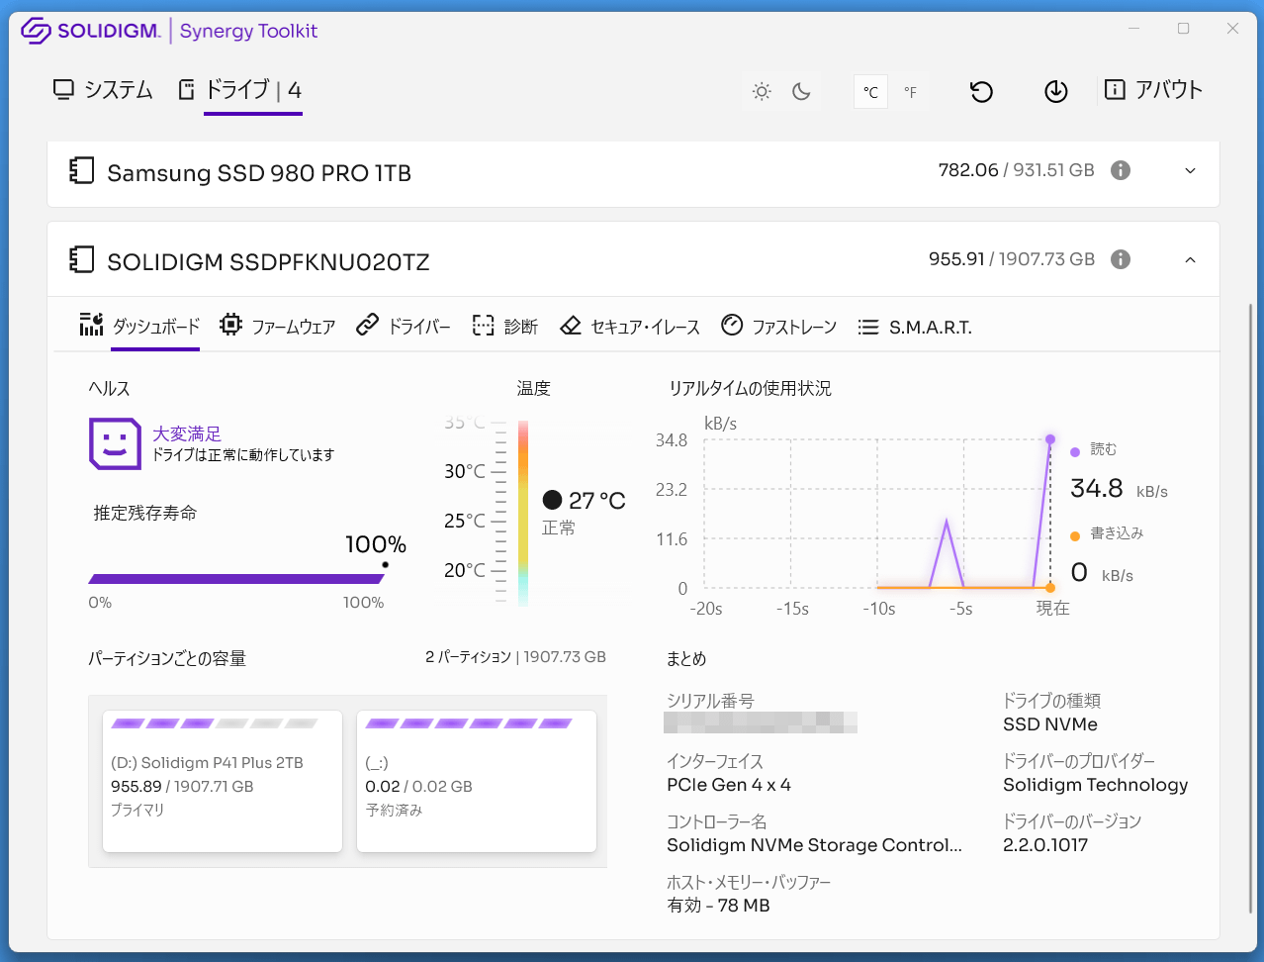
Task: Click the vertical scrollbar
Action: [1251, 609]
